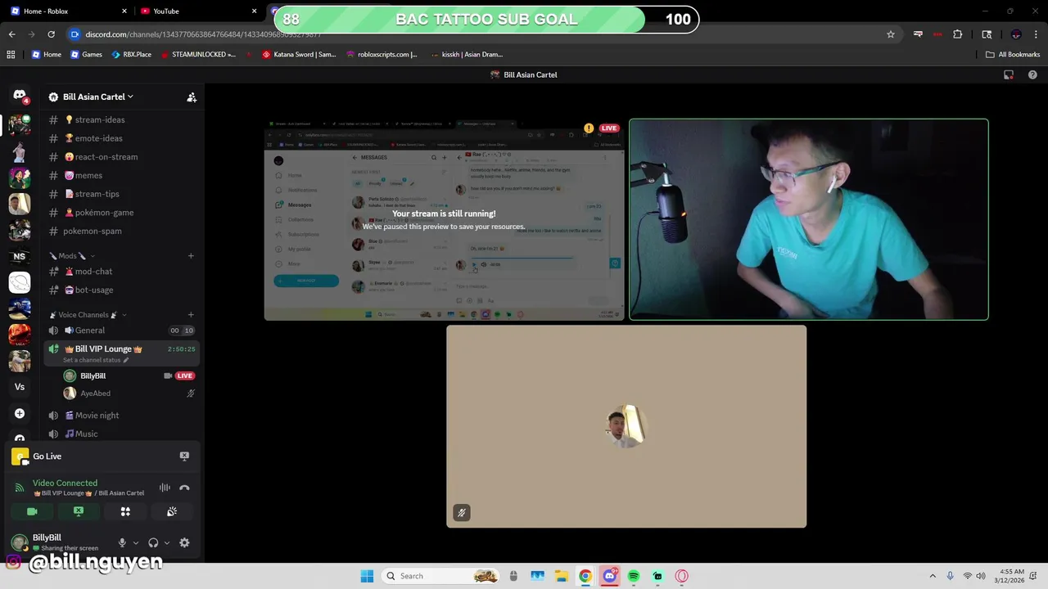Screen dimensions: 1048x589
Task: Open Windows Start menu
Action: pos(367,576)
